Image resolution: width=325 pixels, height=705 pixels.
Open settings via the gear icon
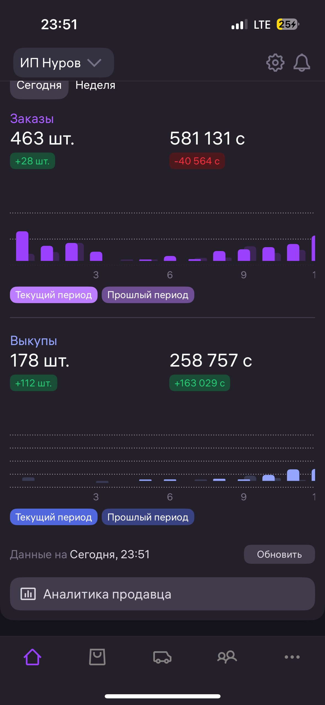(275, 63)
